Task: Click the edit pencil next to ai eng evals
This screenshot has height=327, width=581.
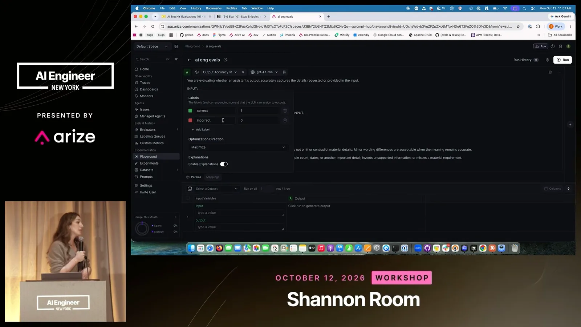Action: (x=225, y=60)
